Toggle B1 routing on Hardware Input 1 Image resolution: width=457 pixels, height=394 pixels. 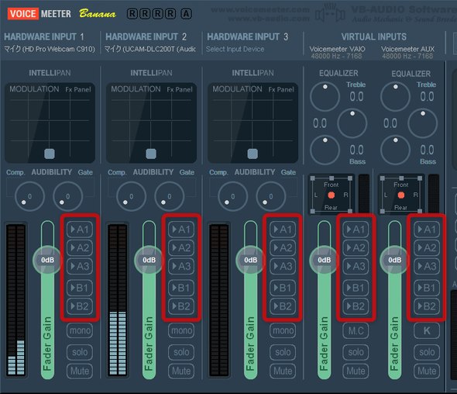80,288
